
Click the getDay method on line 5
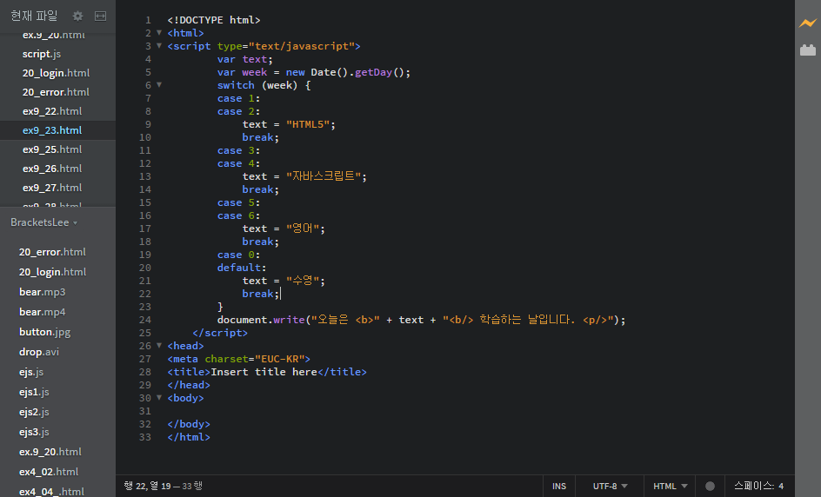[373, 72]
